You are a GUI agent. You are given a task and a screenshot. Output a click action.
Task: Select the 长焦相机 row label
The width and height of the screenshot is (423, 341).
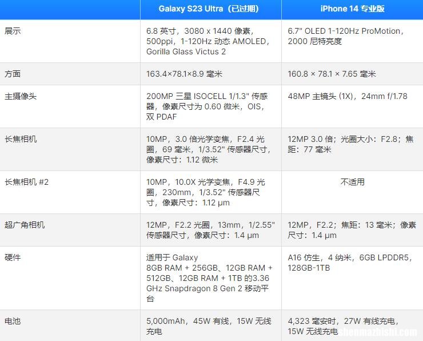point(21,139)
